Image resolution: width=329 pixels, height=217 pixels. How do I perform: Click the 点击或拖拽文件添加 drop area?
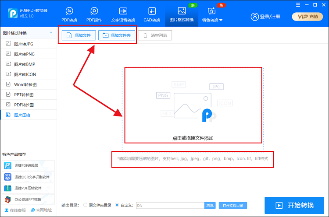pos(193,109)
